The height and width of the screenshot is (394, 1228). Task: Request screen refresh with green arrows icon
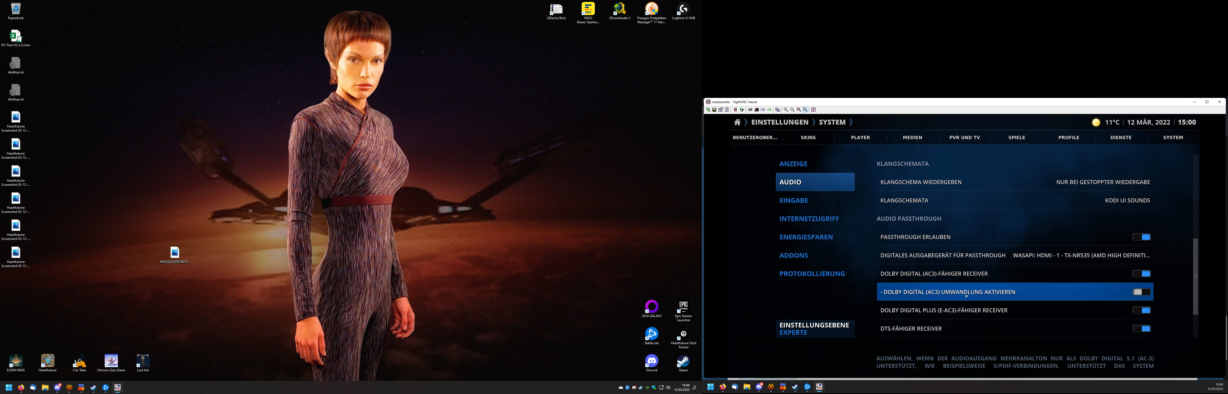point(742,110)
